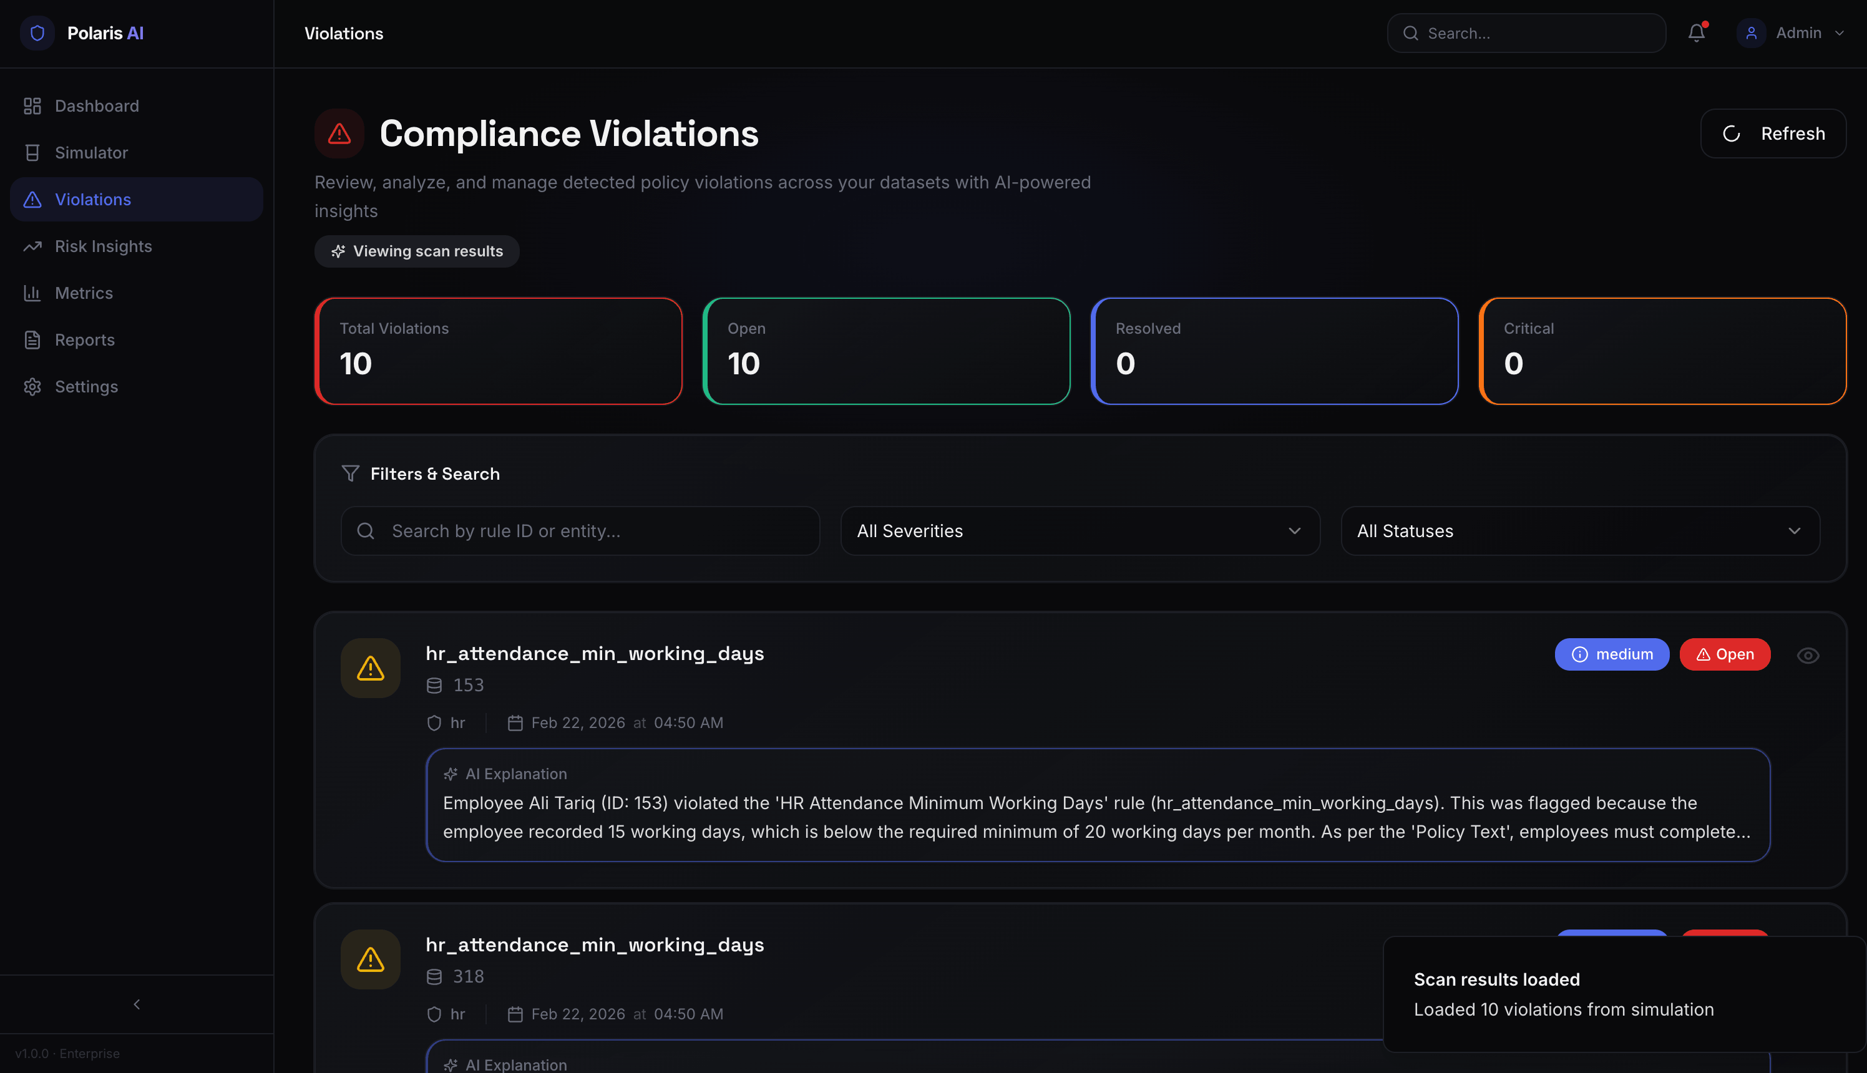
Task: Click the yellow warning icon for entity 318
Action: pos(370,959)
